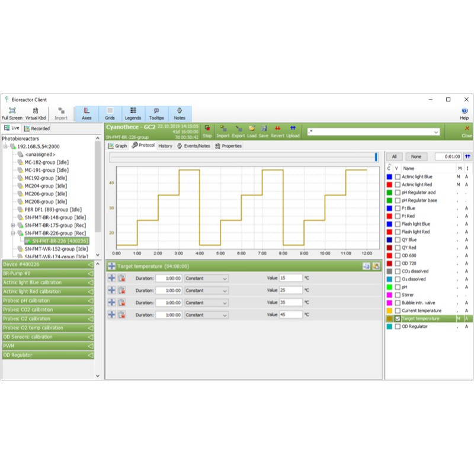474x474 pixels.
Task: Expand the OD Regulator panel
Action: [x=47, y=355]
